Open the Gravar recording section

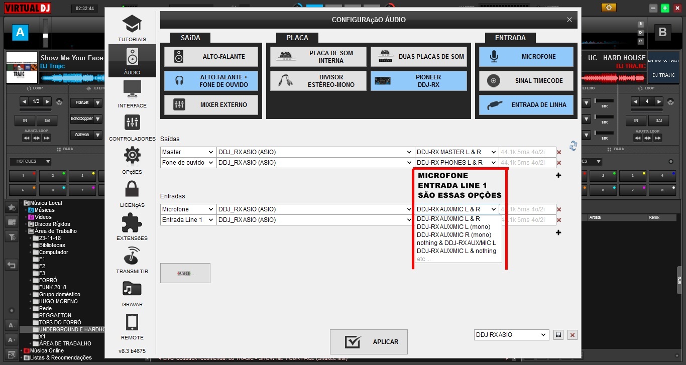tap(132, 293)
